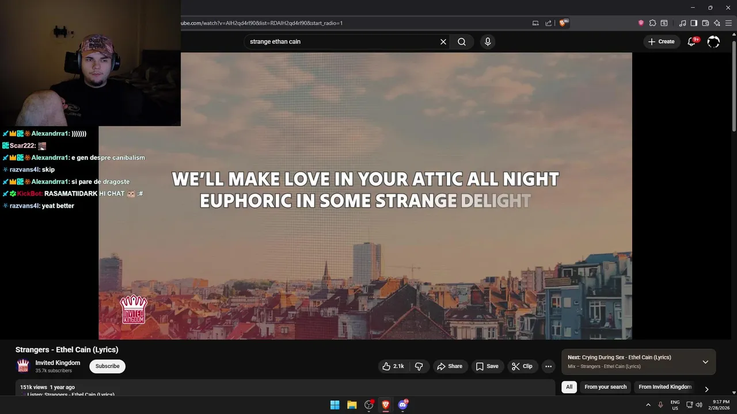
Task: Open network tray icon
Action: pyautogui.click(x=689, y=405)
